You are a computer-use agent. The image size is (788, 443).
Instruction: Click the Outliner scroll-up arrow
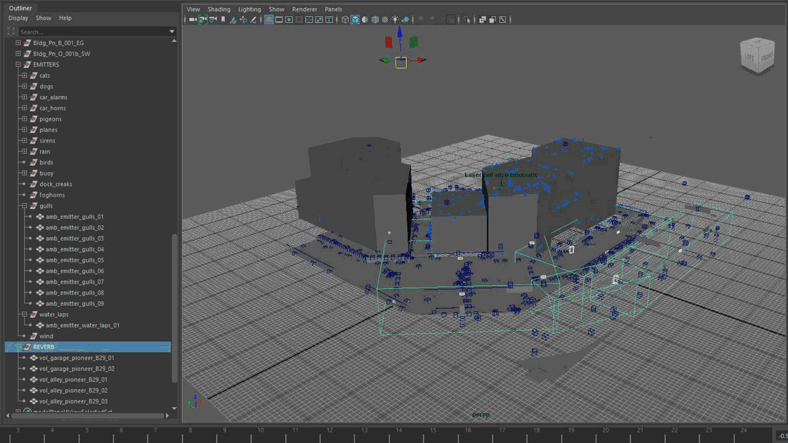(174, 41)
